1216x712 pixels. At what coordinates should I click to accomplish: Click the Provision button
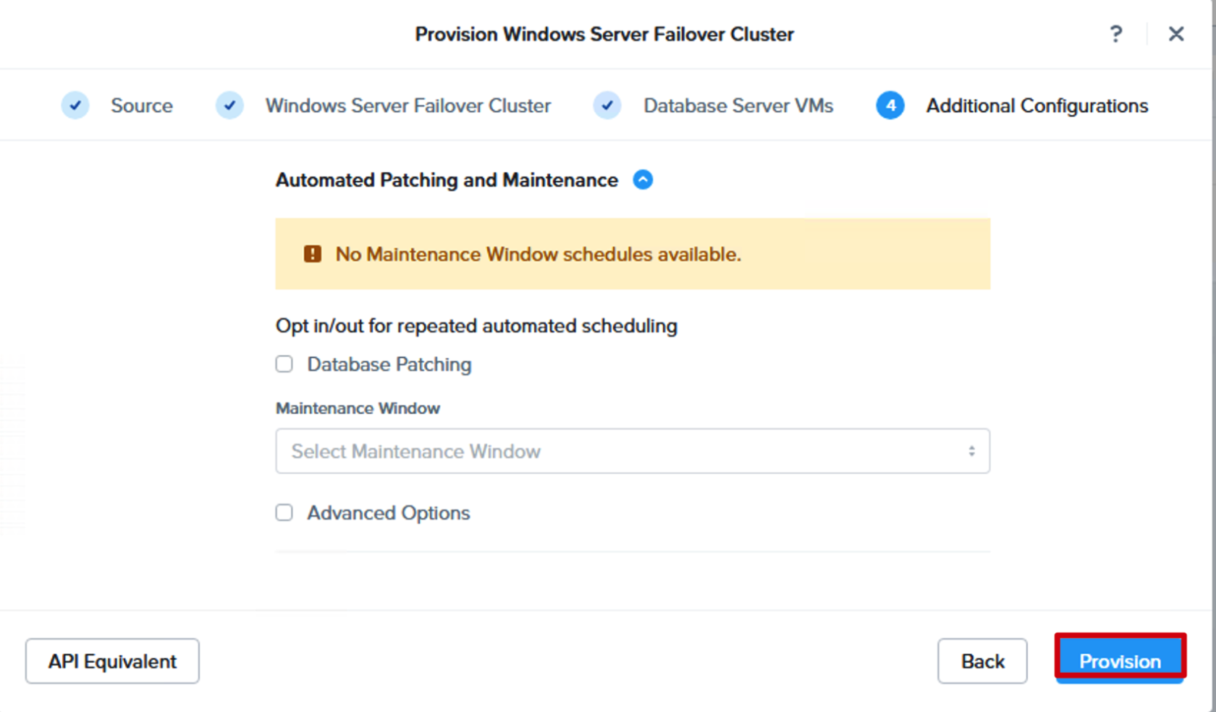[x=1120, y=660]
